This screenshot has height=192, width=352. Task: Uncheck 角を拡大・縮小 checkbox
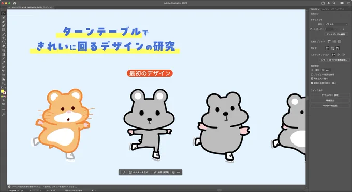tap(312, 79)
